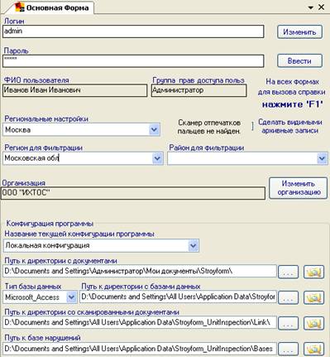Open folder for documents directory path

[x=313, y=272]
